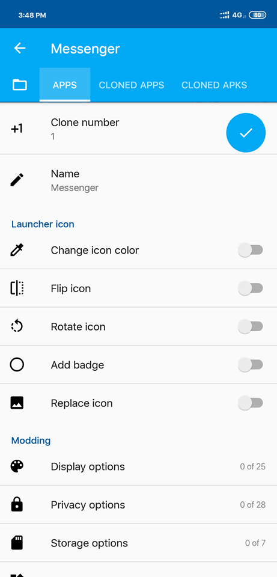The image size is (277, 577).
Task: Tap the palette icon for Display options
Action: [x=17, y=466]
